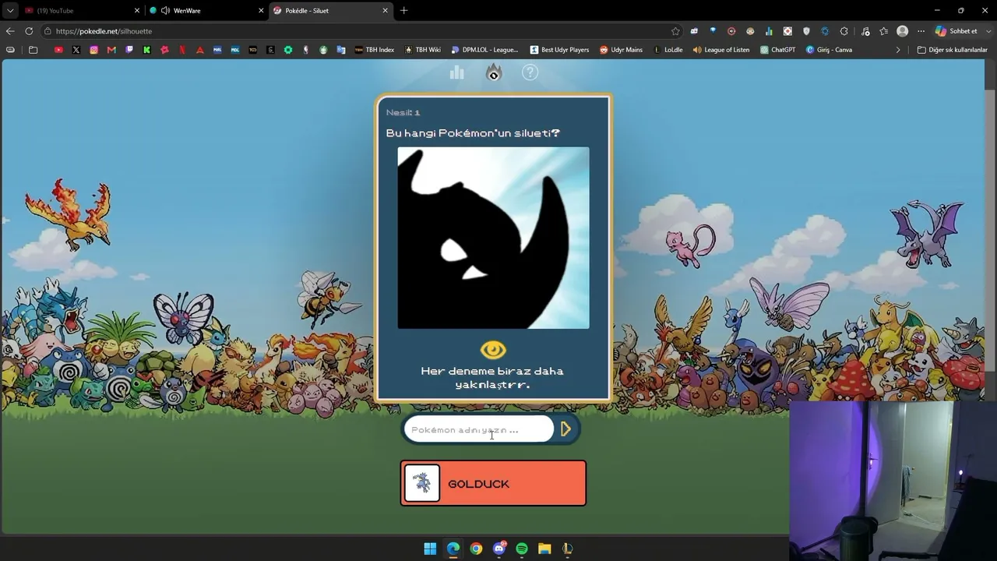Close the WenWare tab
997x561 pixels.
coord(261,11)
